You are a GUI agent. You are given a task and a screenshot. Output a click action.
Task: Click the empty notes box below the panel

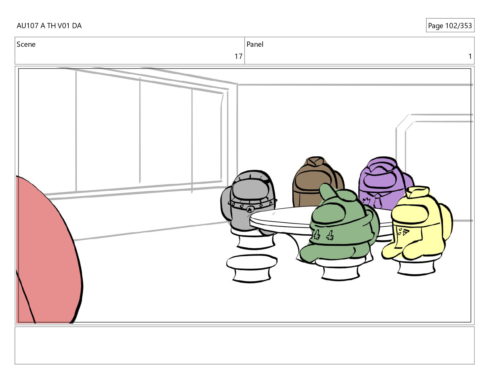[x=244, y=345]
